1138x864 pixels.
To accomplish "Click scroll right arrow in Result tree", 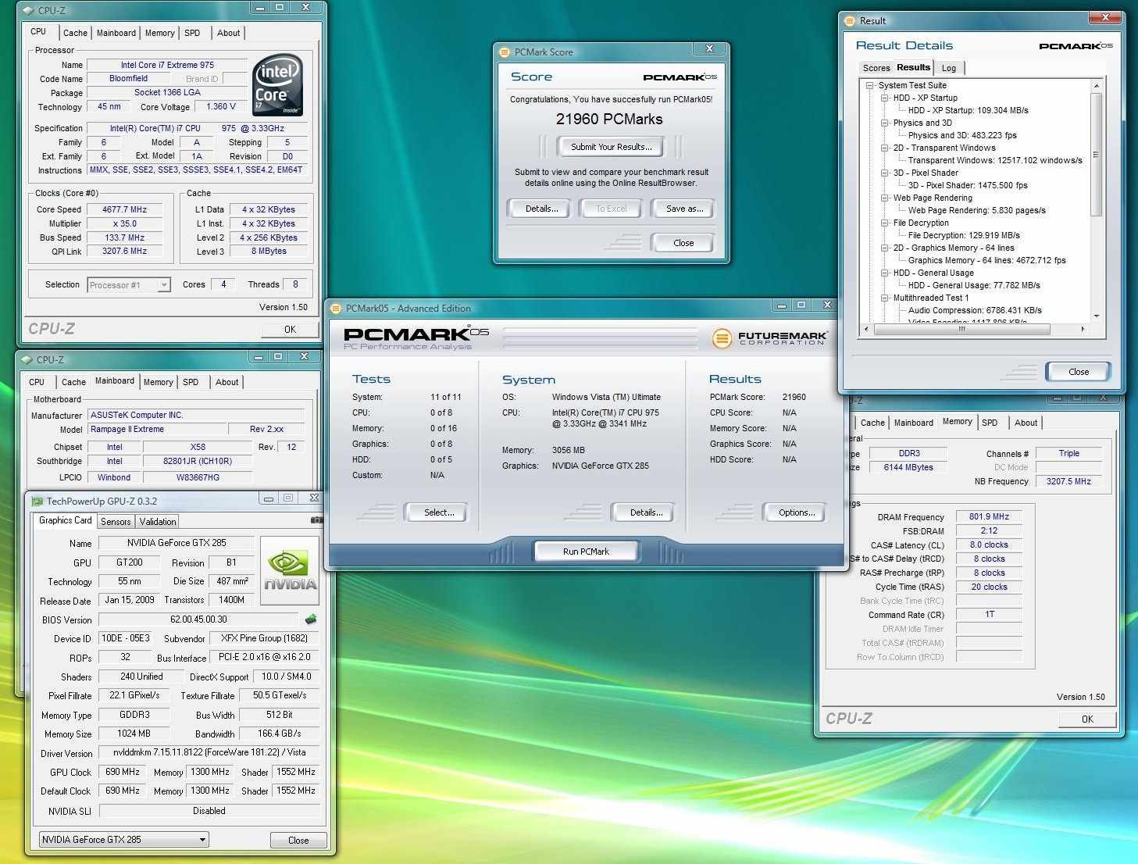I will pos(1083,329).
